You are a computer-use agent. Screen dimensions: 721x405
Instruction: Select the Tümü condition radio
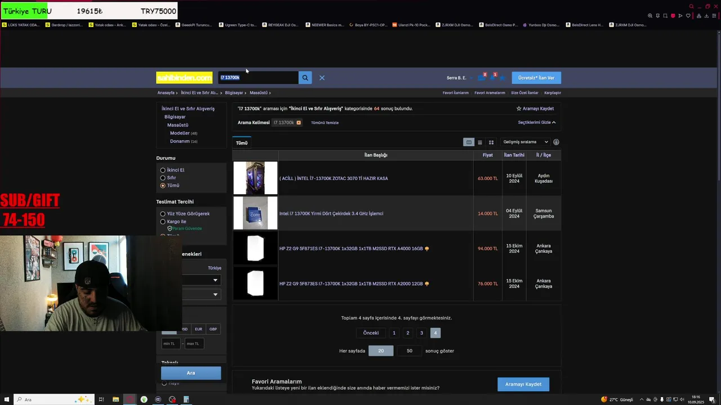coord(163,186)
